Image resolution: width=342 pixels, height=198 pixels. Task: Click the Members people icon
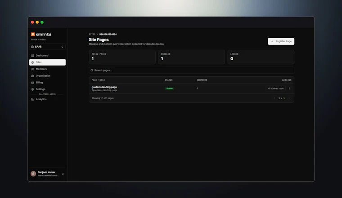(32, 69)
